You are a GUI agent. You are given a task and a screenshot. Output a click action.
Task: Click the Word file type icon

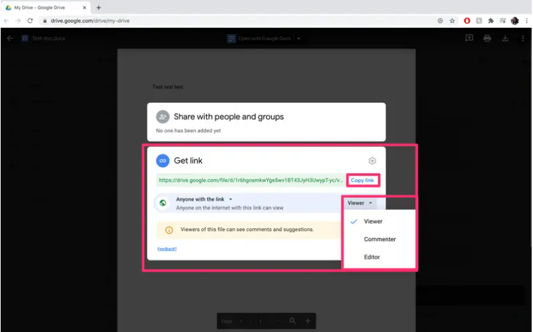coord(25,39)
